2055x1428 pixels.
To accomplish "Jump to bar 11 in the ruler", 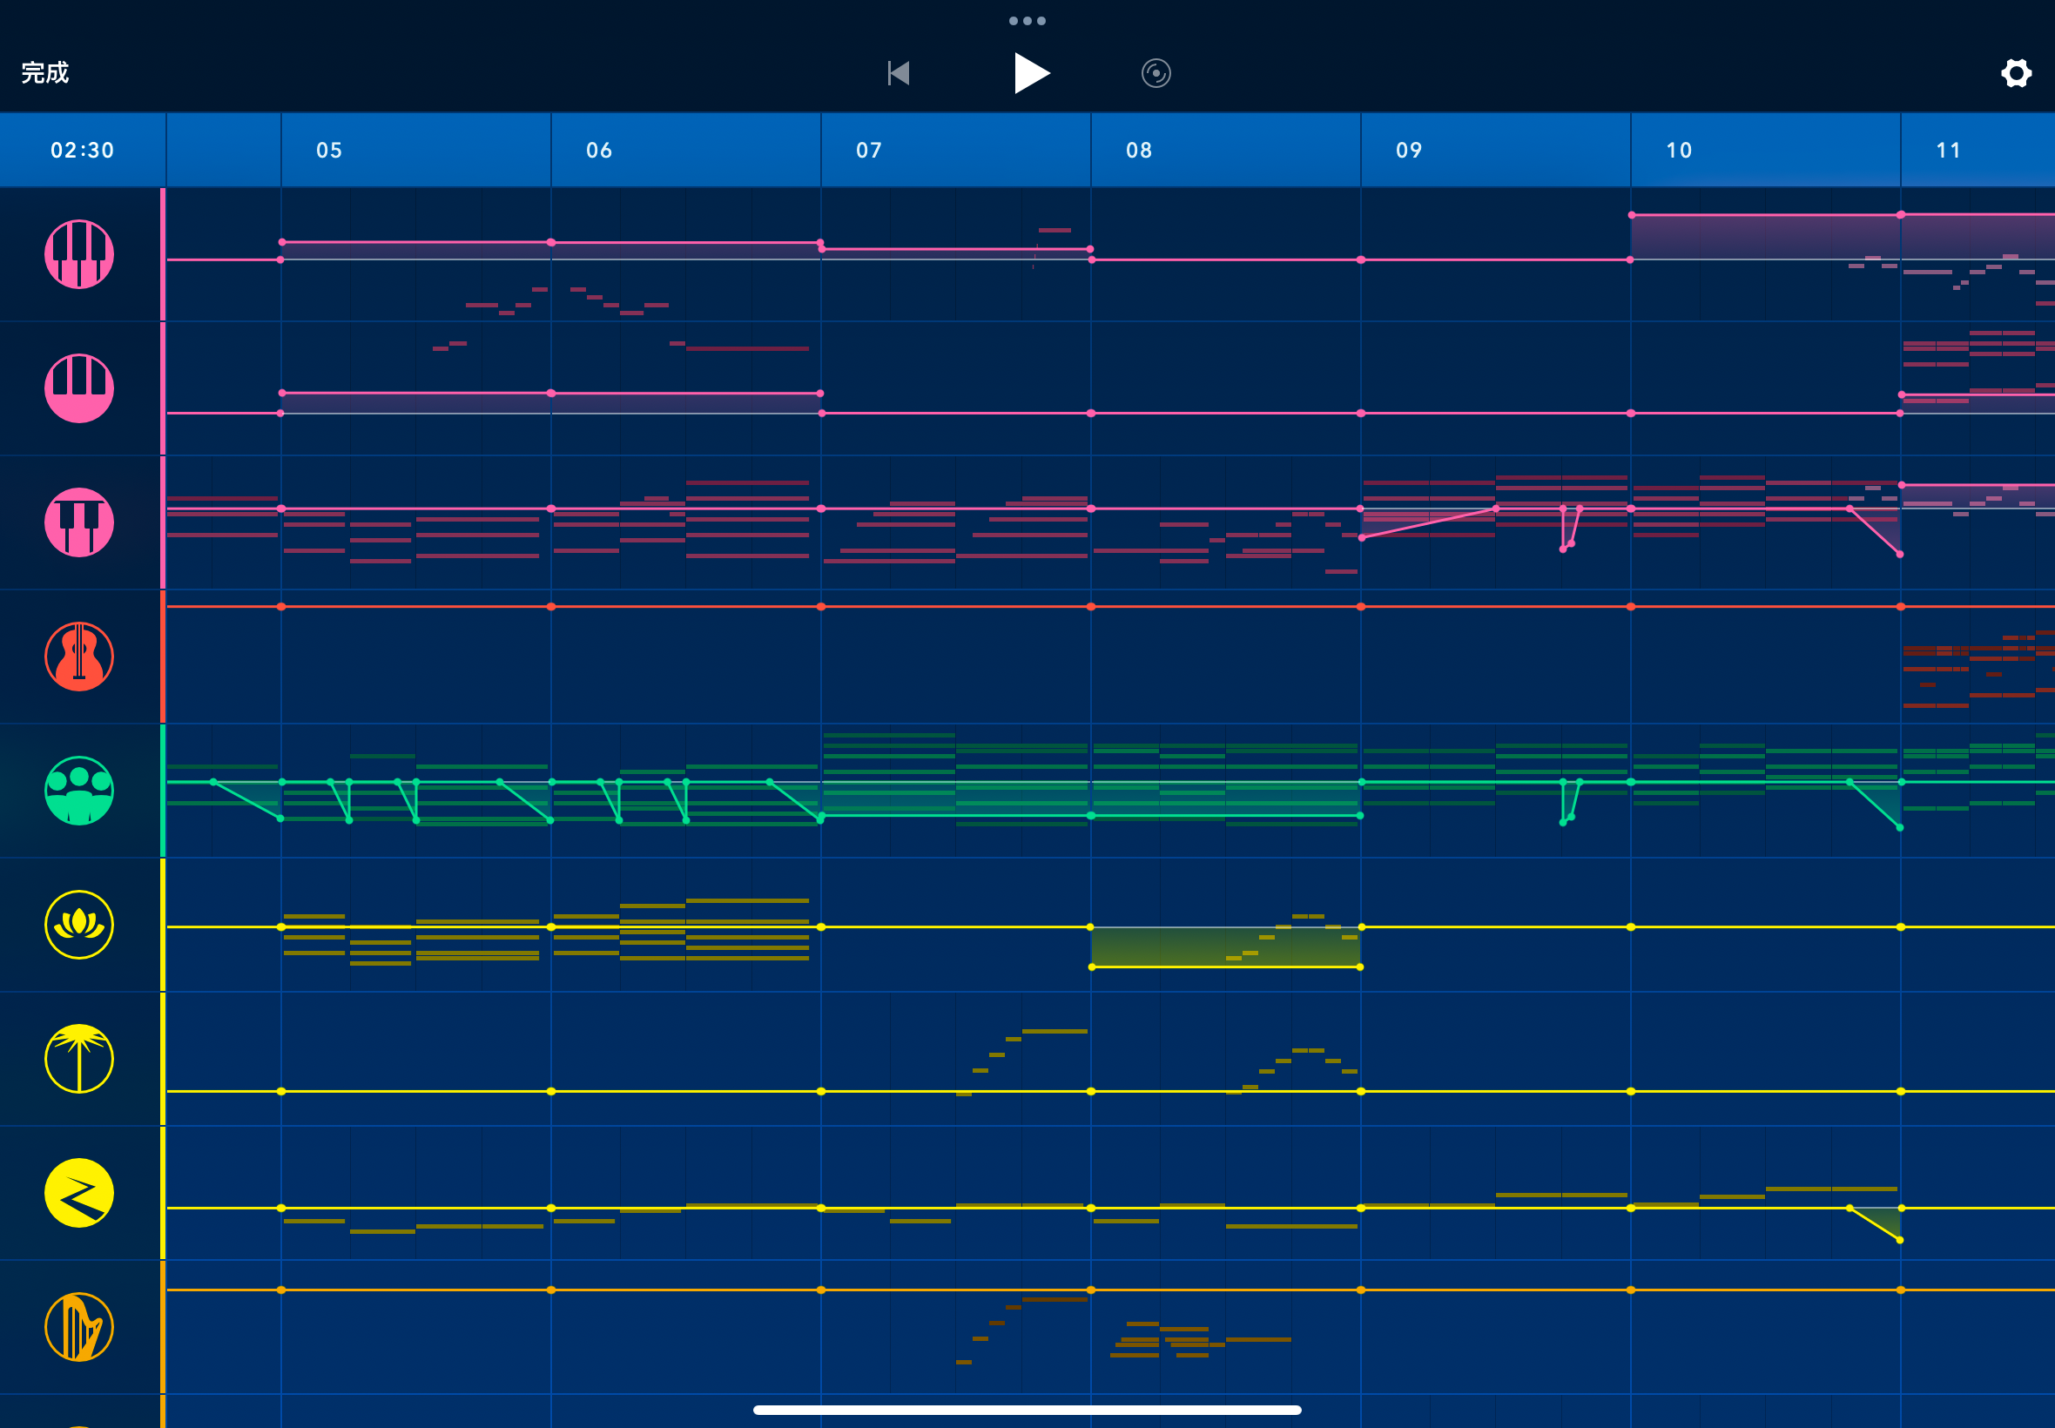I will (1949, 151).
